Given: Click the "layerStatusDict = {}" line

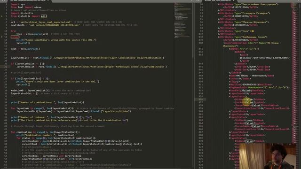Looking at the screenshot, I should (45, 93).
